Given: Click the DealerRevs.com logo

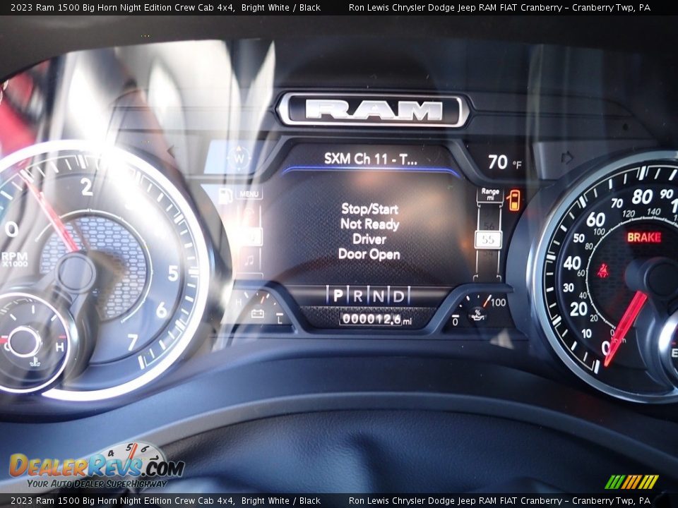Looking at the screenshot, I should coord(97,466).
